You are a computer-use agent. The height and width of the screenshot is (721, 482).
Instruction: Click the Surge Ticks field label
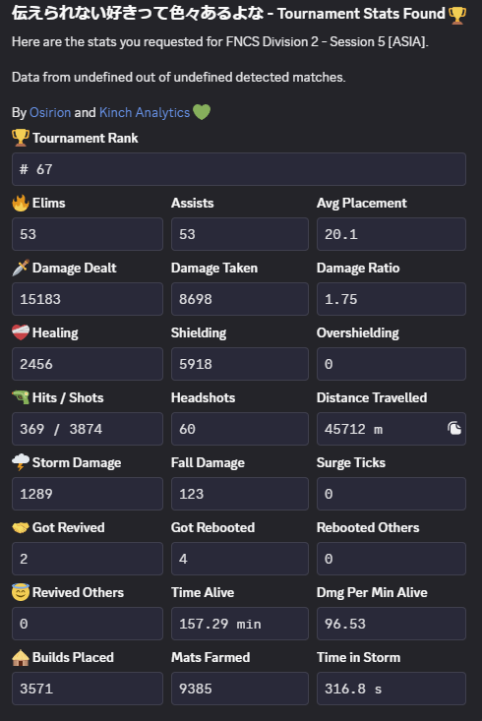pyautogui.click(x=351, y=462)
